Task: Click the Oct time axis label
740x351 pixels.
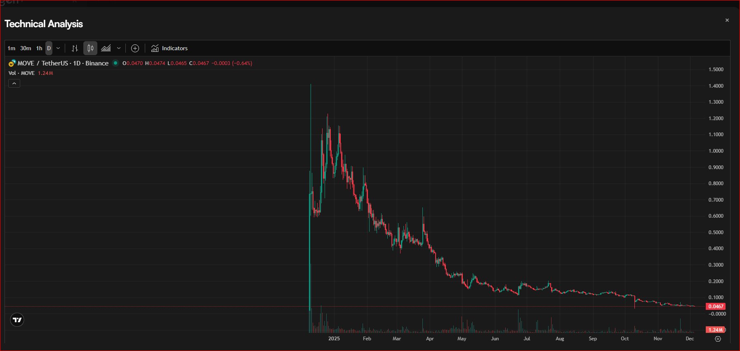Action: pos(625,339)
